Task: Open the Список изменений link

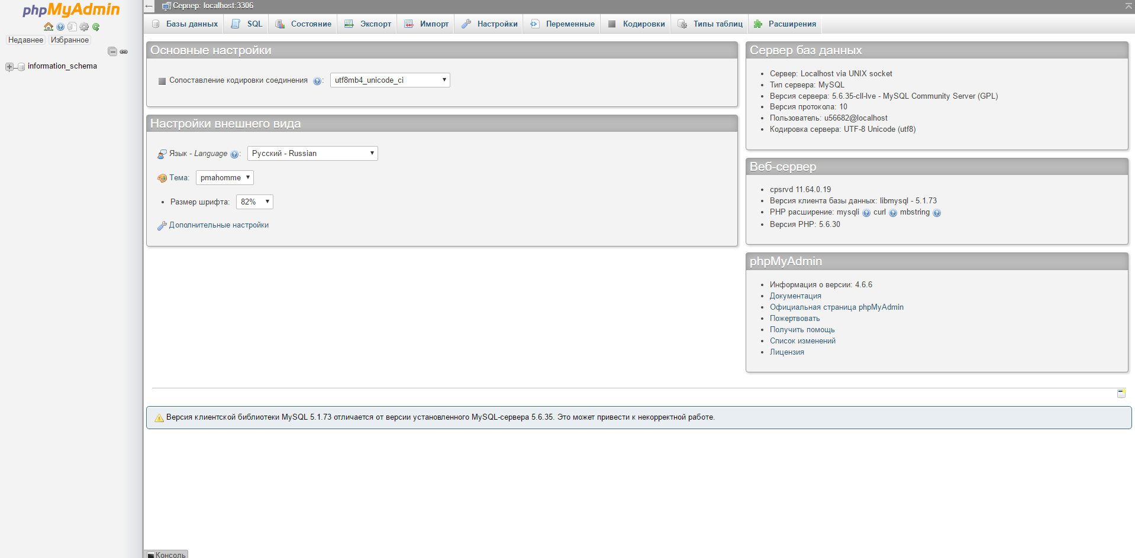Action: 802,341
